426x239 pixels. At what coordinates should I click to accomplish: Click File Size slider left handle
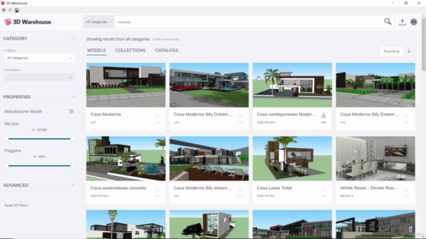[7, 139]
